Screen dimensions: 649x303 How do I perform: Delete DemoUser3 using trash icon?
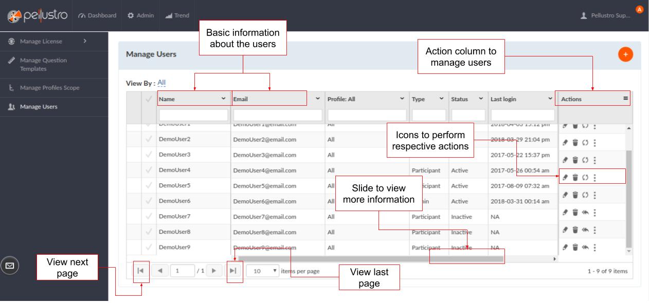coord(574,160)
